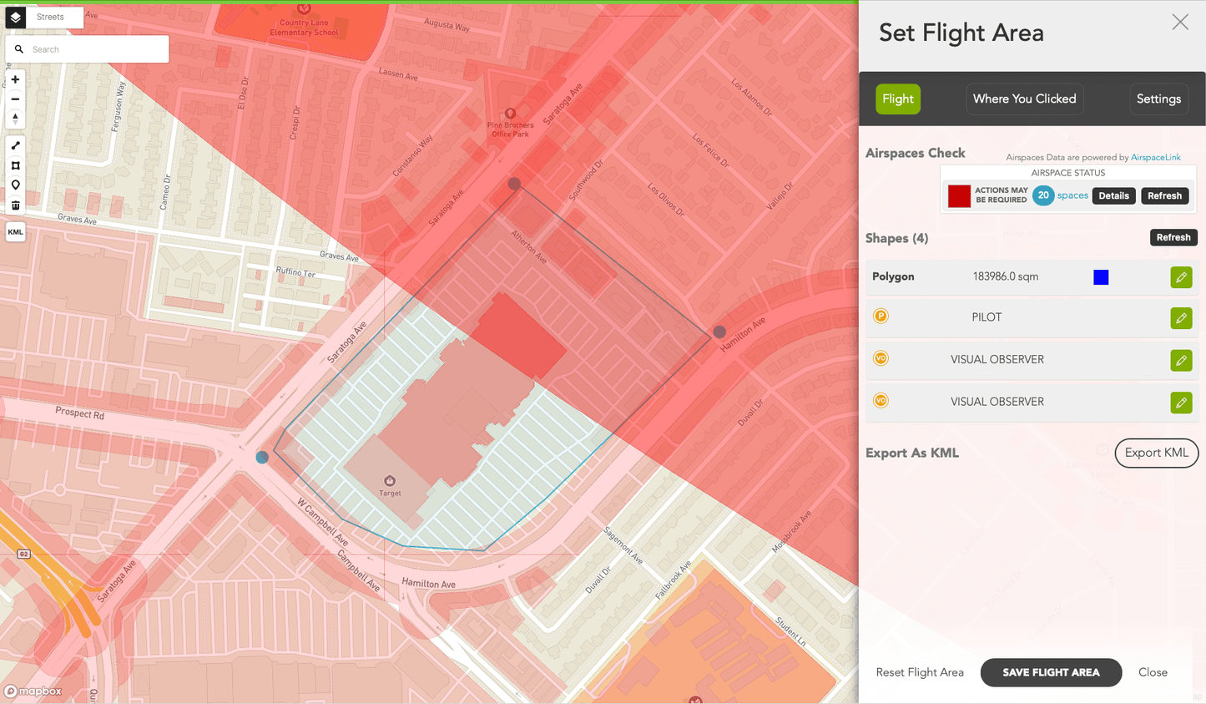Switch to the Where You Clicked tab
1206x704 pixels.
coord(1024,99)
